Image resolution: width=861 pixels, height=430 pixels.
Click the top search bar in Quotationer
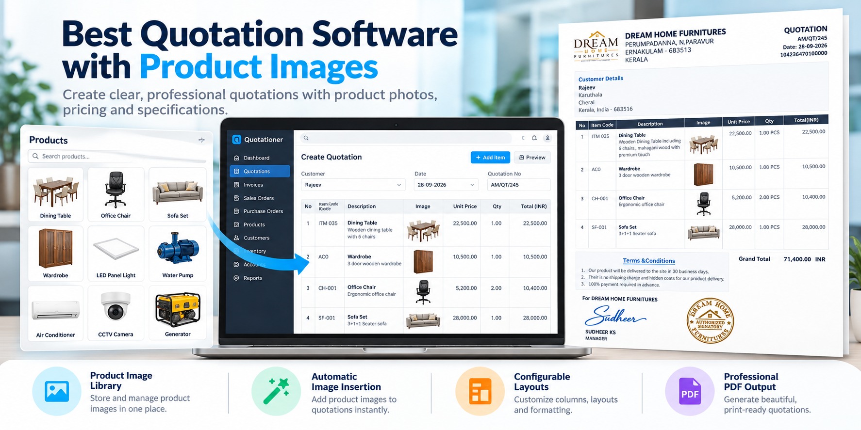point(406,138)
